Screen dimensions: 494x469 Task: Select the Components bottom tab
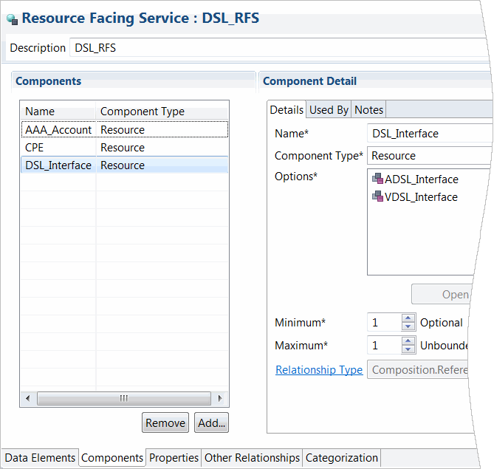pyautogui.click(x=112, y=458)
